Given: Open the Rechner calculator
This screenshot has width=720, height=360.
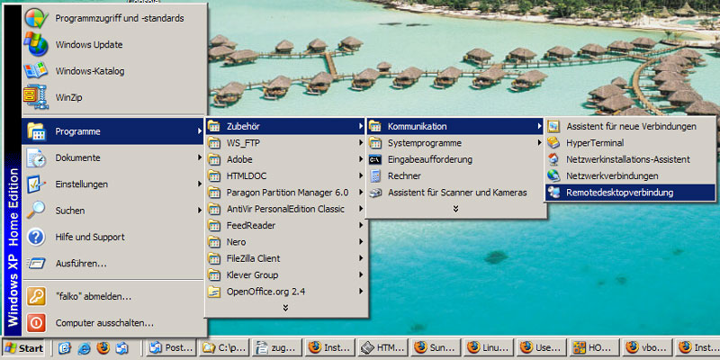Looking at the screenshot, I should tap(455, 175).
